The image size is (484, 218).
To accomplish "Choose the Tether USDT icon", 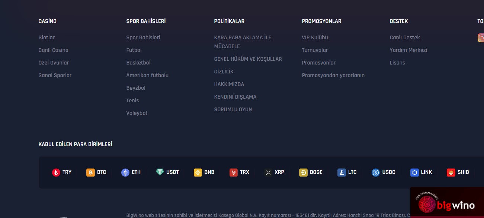I will tap(160, 172).
